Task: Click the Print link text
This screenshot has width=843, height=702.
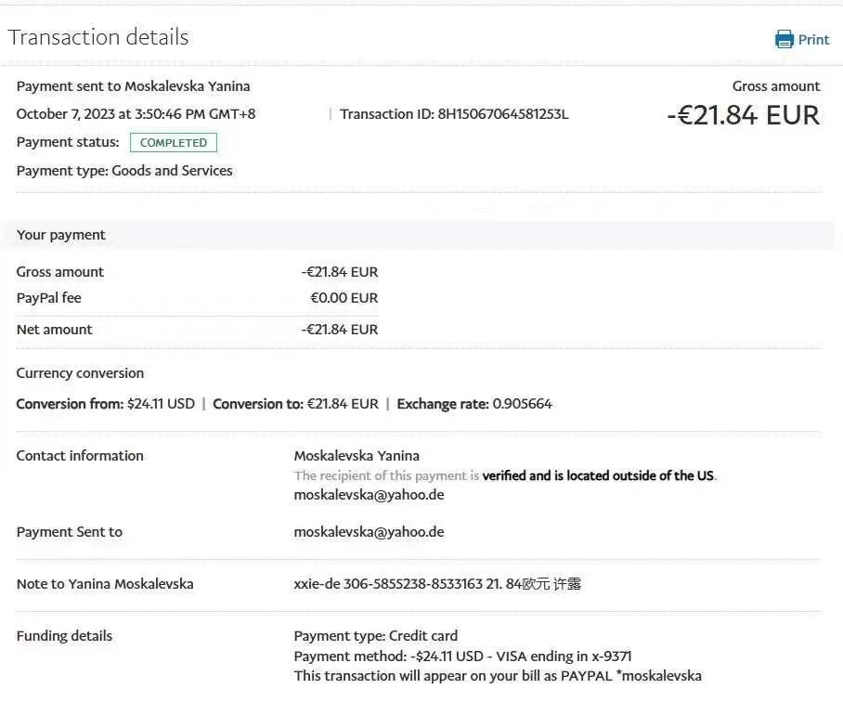Action: 813,39
